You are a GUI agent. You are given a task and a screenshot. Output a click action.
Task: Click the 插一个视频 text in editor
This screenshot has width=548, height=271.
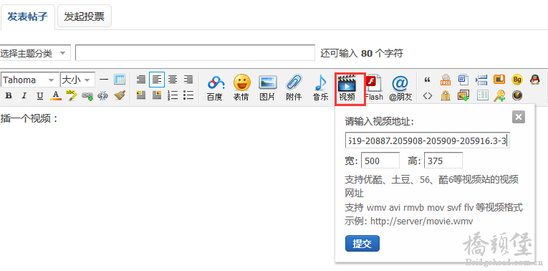[x=29, y=118]
